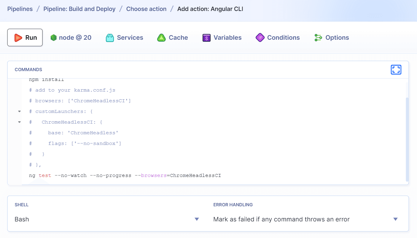Viewport: 417px width, 238px height.
Task: Click the Variables dollar-sign icon
Action: click(206, 38)
